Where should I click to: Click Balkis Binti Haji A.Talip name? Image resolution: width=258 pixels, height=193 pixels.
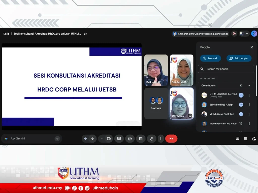click(221, 105)
